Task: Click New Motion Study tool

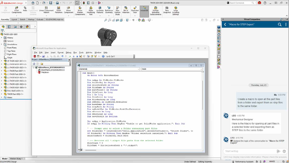Action: coord(117,11)
